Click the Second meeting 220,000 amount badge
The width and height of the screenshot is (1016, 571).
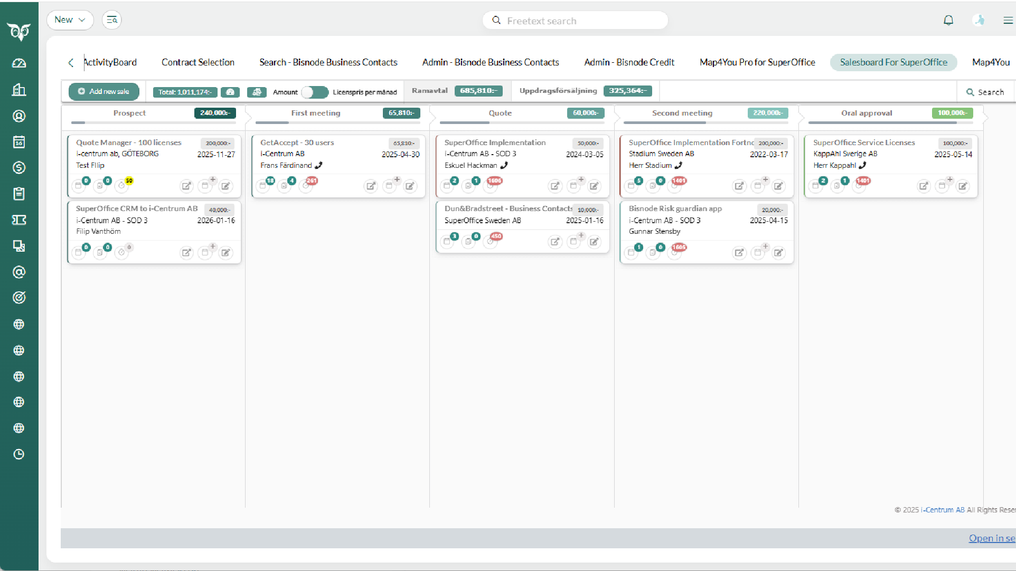(768, 113)
